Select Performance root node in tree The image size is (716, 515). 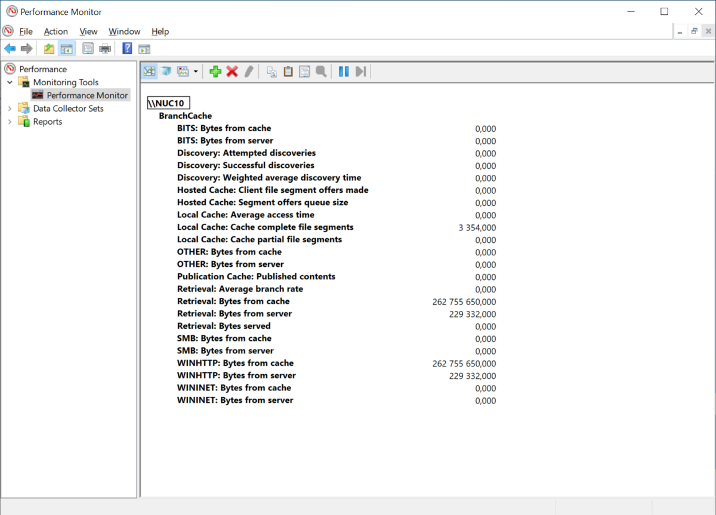(43, 69)
